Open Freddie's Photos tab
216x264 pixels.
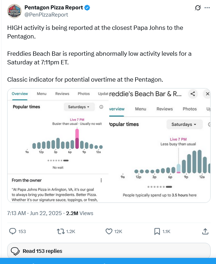coord(189,109)
